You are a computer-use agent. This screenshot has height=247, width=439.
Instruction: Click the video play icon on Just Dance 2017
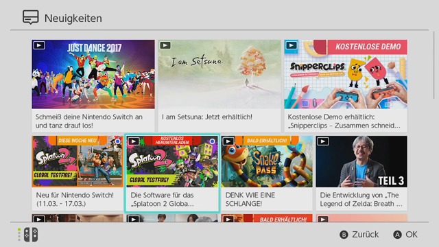coord(39,45)
